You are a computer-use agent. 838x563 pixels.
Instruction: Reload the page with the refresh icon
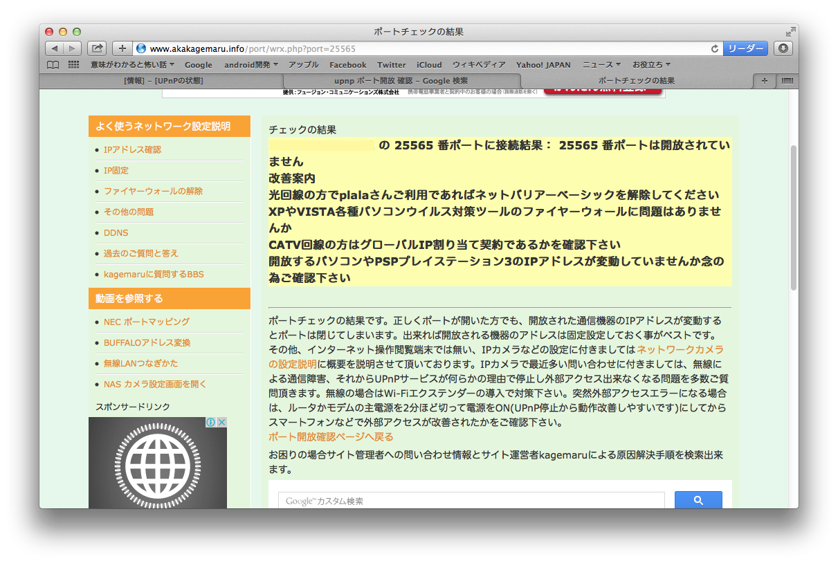click(714, 48)
